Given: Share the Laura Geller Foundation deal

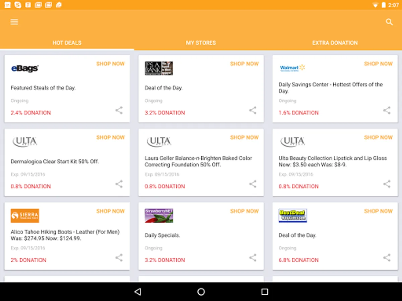Looking at the screenshot, I should pos(253,184).
